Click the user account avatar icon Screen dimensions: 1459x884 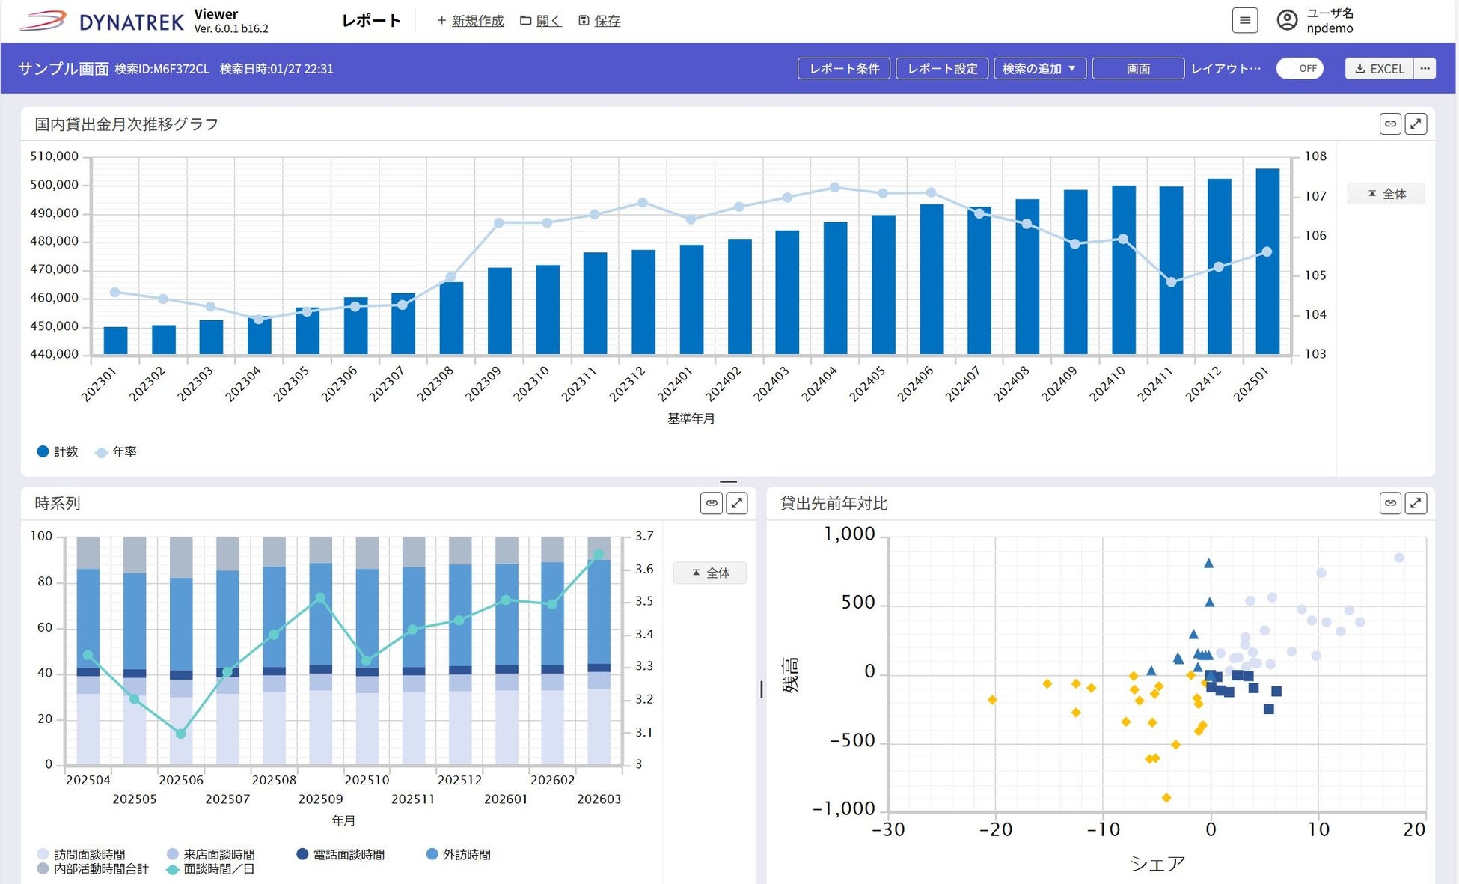[x=1286, y=20]
